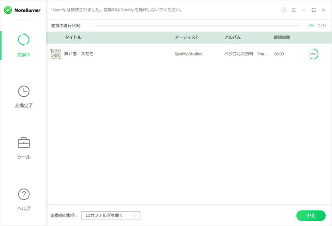Click the duration 58:03

(279, 54)
